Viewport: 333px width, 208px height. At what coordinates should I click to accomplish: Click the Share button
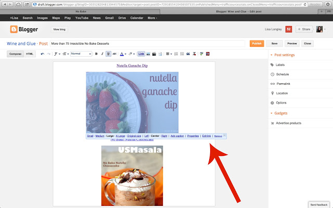[x=304, y=29]
